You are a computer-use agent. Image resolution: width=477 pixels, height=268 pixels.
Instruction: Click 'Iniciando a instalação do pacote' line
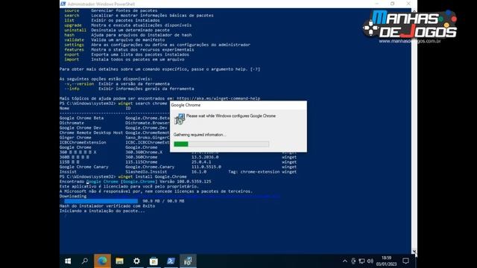(x=102, y=211)
